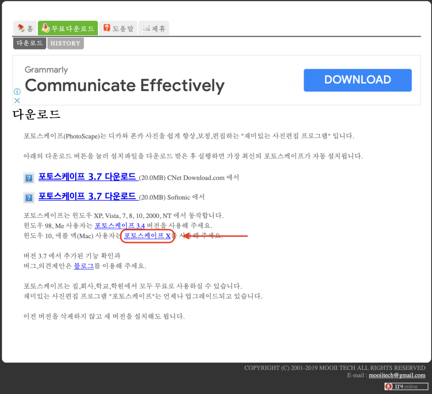
Task: Open the 제휴 partnership tab
Action: coord(154,28)
